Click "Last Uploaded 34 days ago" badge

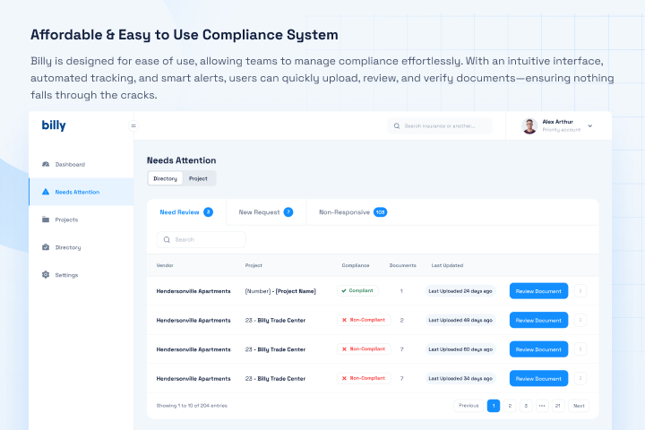pyautogui.click(x=460, y=379)
